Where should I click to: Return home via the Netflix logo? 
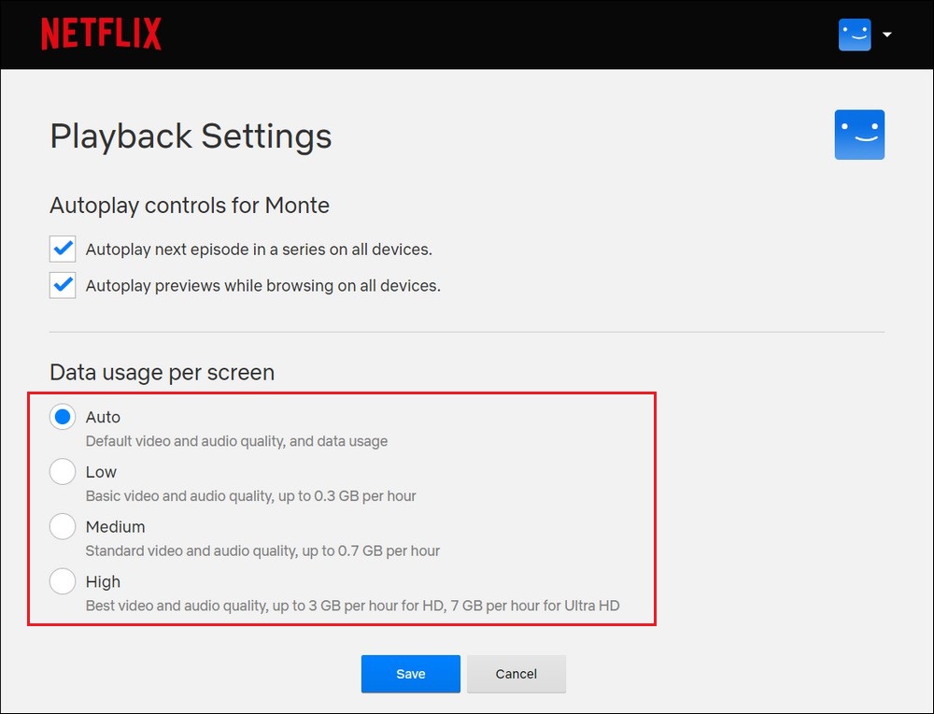tap(101, 34)
